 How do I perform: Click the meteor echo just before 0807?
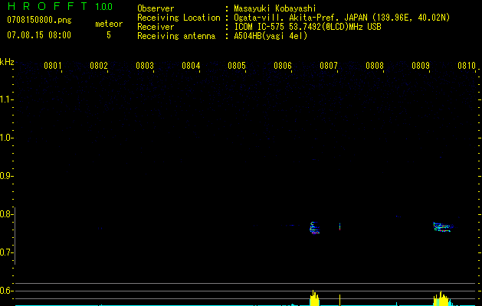pyautogui.click(x=314, y=228)
